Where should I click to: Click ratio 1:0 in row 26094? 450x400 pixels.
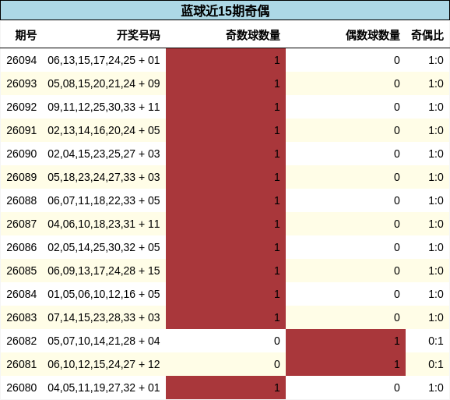click(x=436, y=60)
